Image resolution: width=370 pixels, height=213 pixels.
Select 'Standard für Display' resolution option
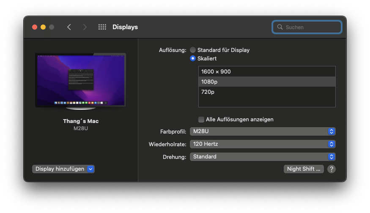[x=193, y=50]
